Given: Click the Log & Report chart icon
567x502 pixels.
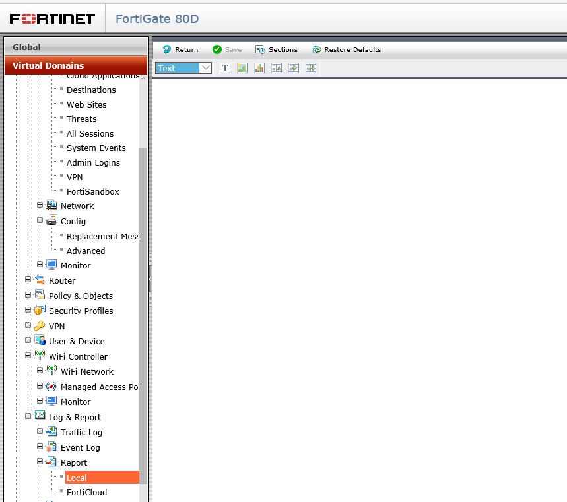Looking at the screenshot, I should [40, 416].
